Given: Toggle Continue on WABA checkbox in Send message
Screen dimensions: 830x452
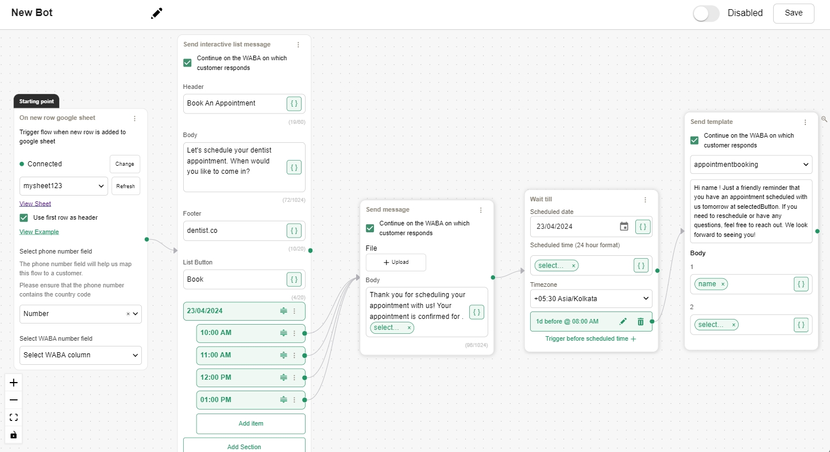Looking at the screenshot, I should (370, 228).
